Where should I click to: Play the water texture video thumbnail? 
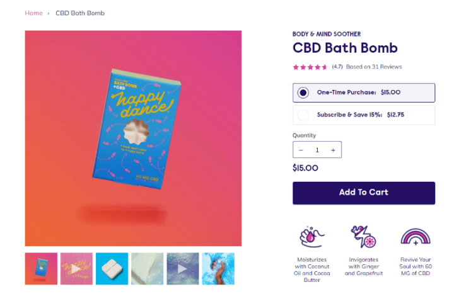pyautogui.click(x=183, y=269)
